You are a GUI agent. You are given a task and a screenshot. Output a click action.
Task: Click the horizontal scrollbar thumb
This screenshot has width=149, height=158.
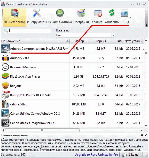tap(42, 130)
